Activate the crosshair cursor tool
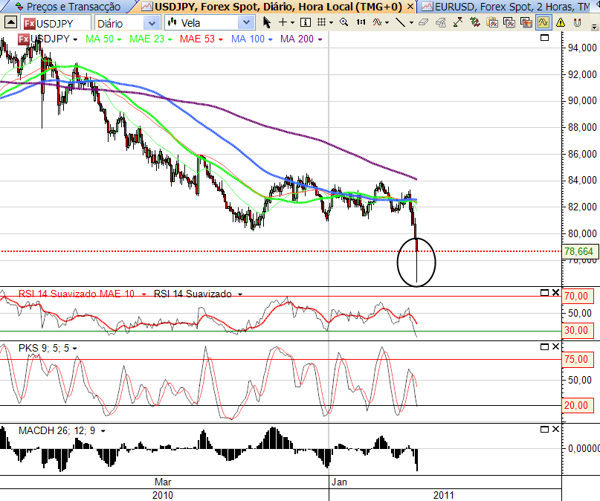Image resolution: width=600 pixels, height=501 pixels. point(283,22)
